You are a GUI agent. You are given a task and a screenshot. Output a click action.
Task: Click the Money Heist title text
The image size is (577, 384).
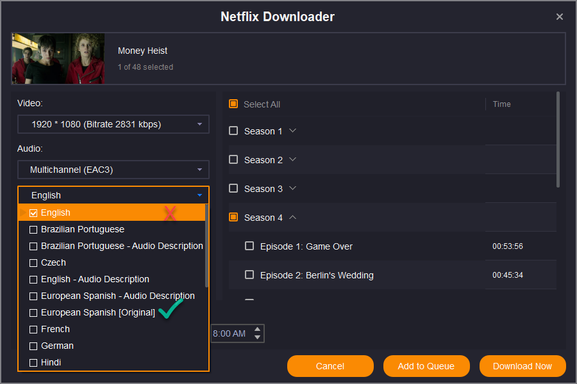142,51
